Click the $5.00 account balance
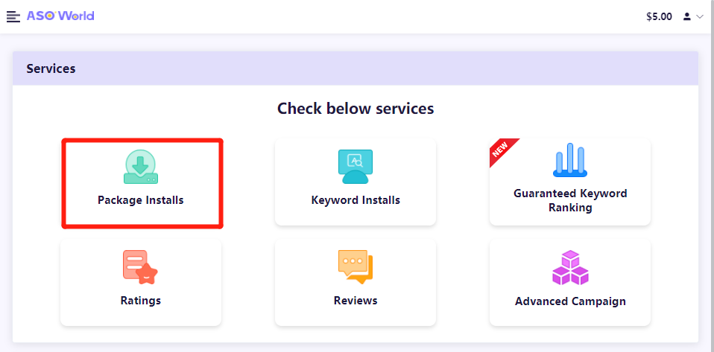Image resolution: width=714 pixels, height=352 pixels. pyautogui.click(x=659, y=17)
